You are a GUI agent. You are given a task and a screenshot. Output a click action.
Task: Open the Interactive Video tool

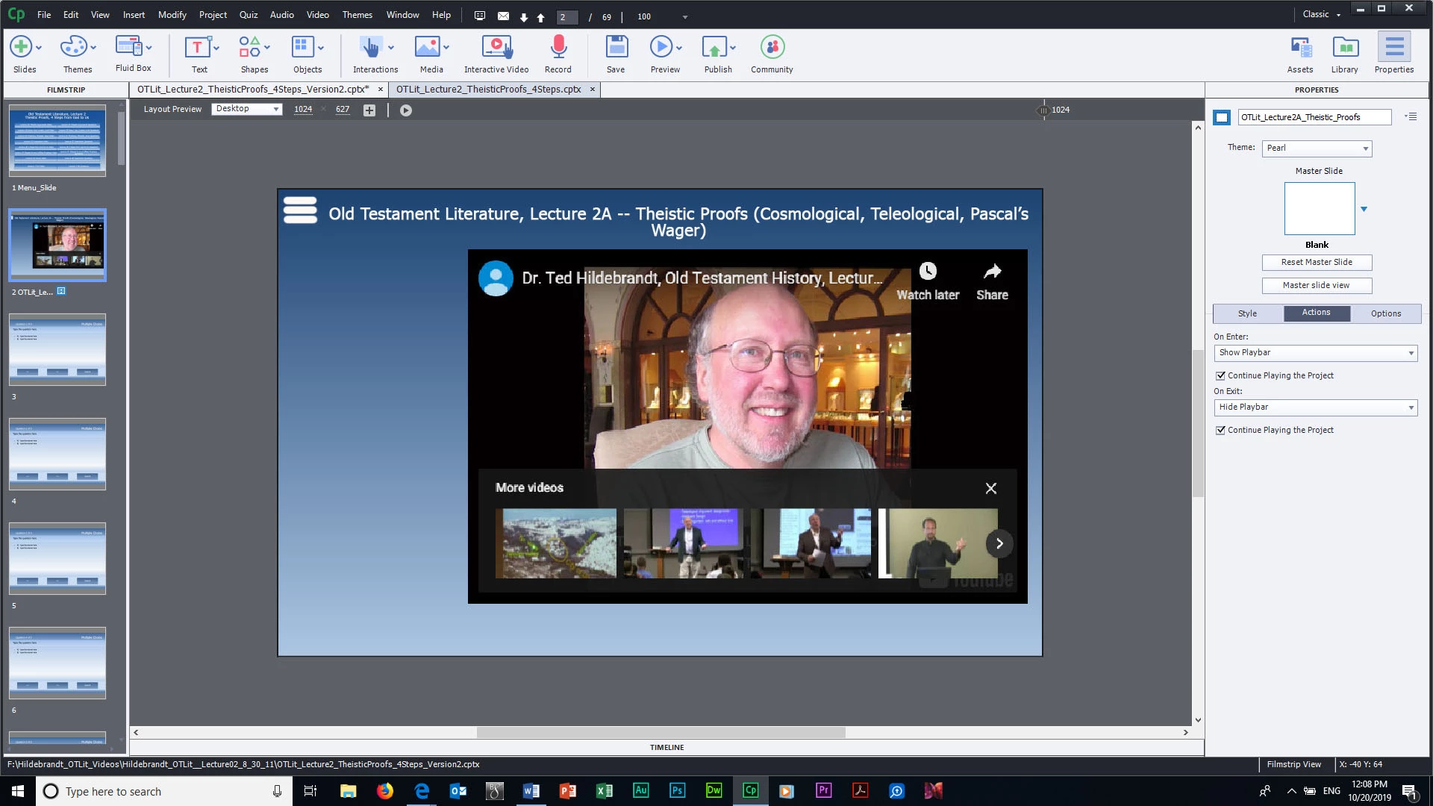(x=496, y=49)
